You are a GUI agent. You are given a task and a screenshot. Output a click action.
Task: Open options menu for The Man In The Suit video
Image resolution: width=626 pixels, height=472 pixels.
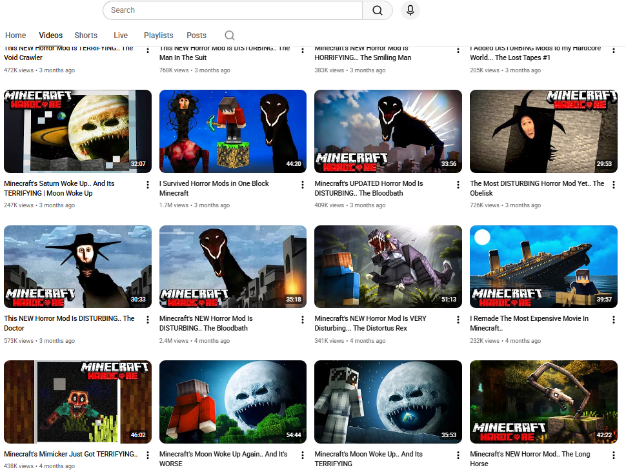point(303,50)
